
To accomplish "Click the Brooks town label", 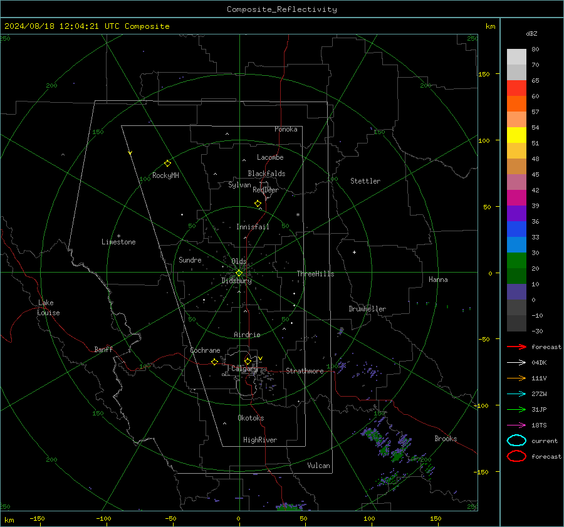I will point(446,439).
